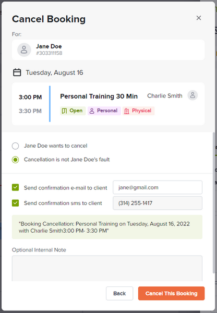Click the Personal tag person icon
Image resolution: width=217 pixels, height=313 pixels.
click(92, 111)
